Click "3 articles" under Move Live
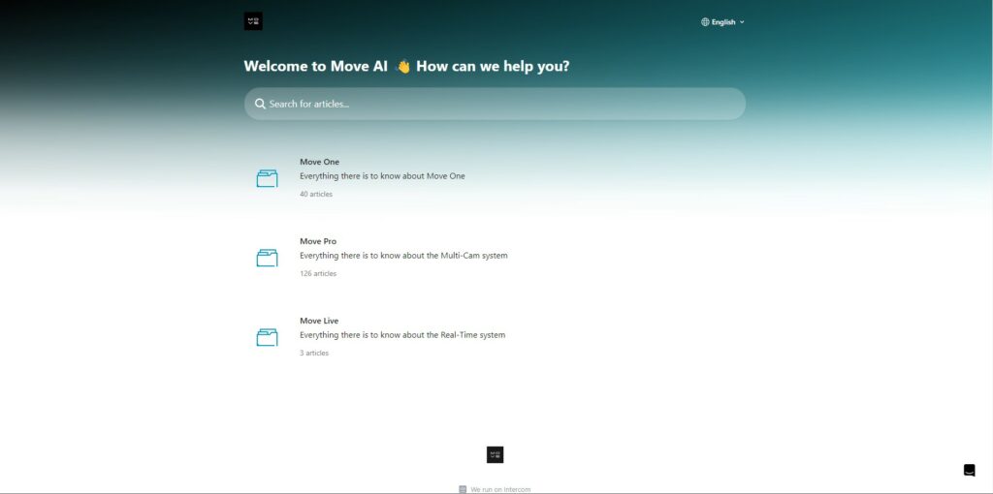 [x=314, y=353]
